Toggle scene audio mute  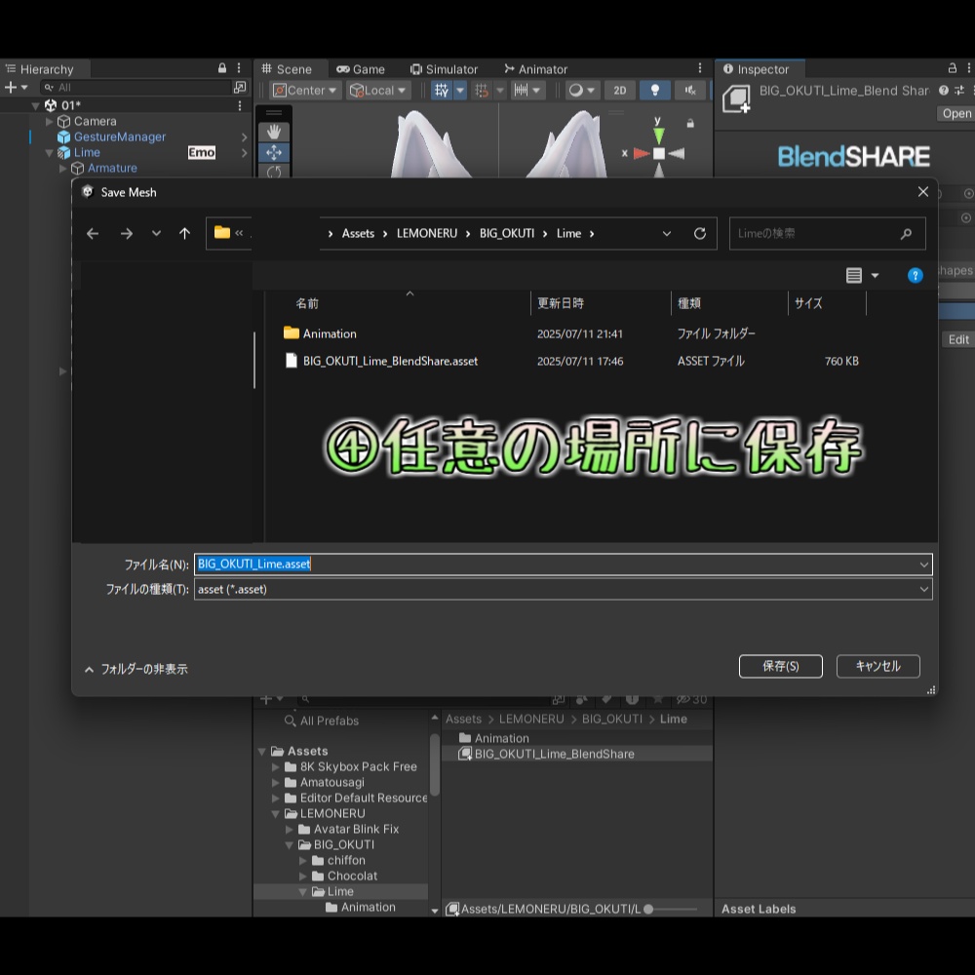click(690, 91)
